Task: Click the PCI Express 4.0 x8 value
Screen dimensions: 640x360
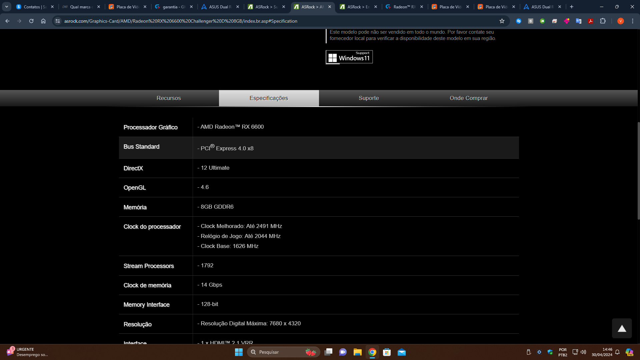Action: point(225,148)
